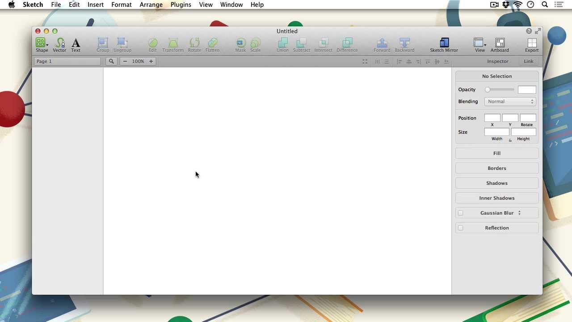Expand the Shadows section
Screen dimensions: 572x322
(497, 183)
